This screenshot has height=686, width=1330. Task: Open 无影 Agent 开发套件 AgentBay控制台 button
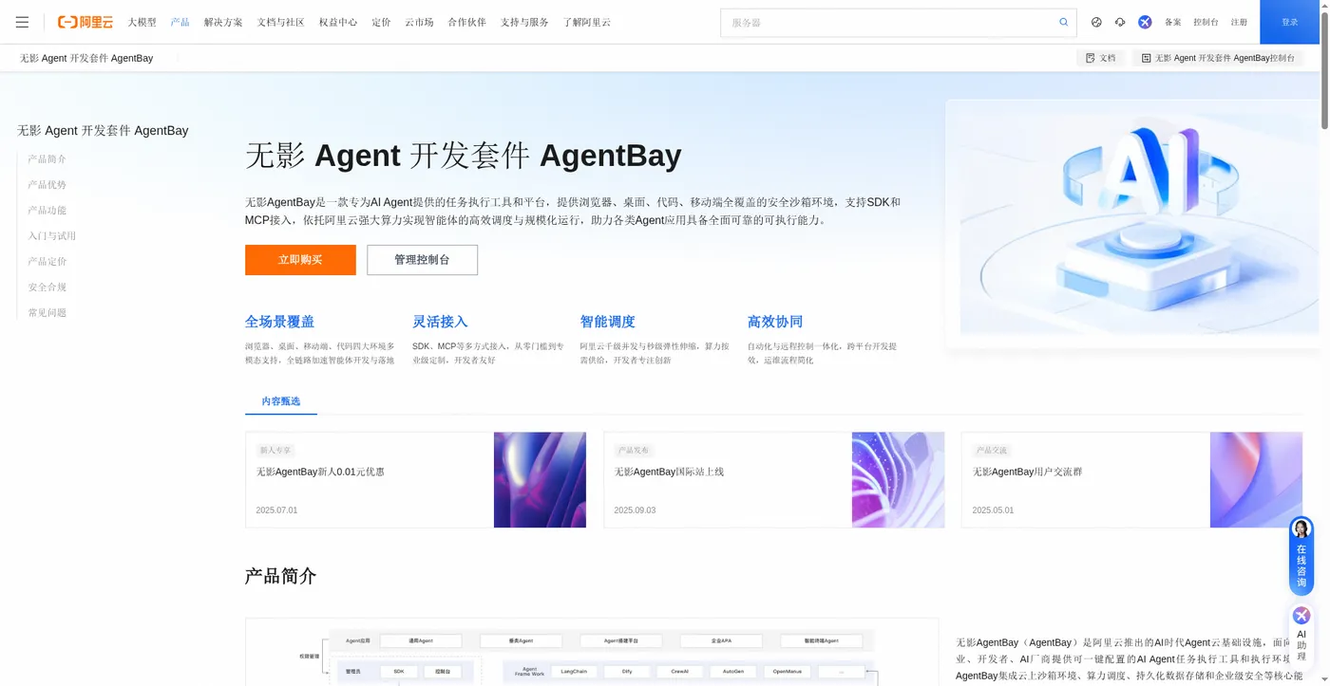tap(1218, 58)
